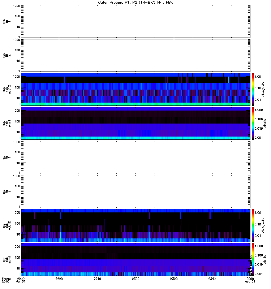Viewport: 271px width, 289px height.
Task: Click the 1000 y-axis tick of thb fff 1
Action: 16,6
